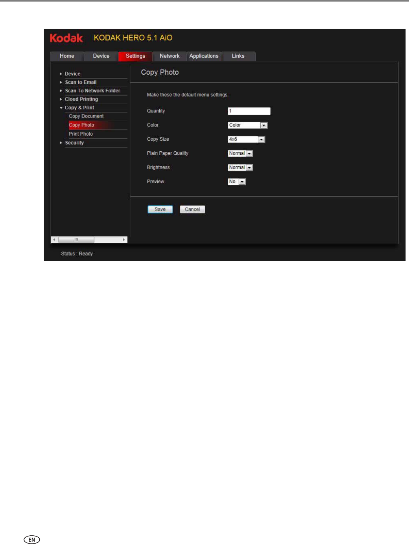Click the KODAK HERO 5.1 AiO title
The height and width of the screenshot is (544, 409).
click(133, 38)
